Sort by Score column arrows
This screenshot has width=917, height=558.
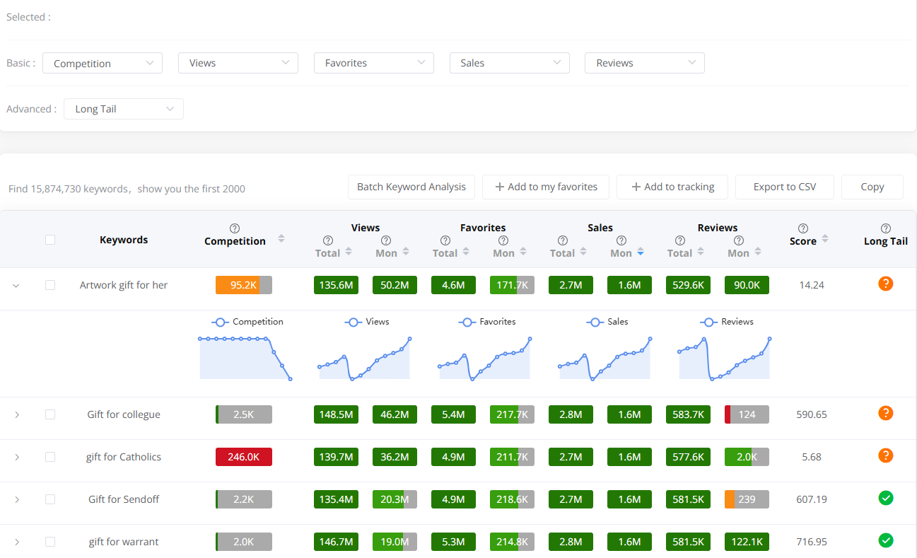pyautogui.click(x=825, y=239)
